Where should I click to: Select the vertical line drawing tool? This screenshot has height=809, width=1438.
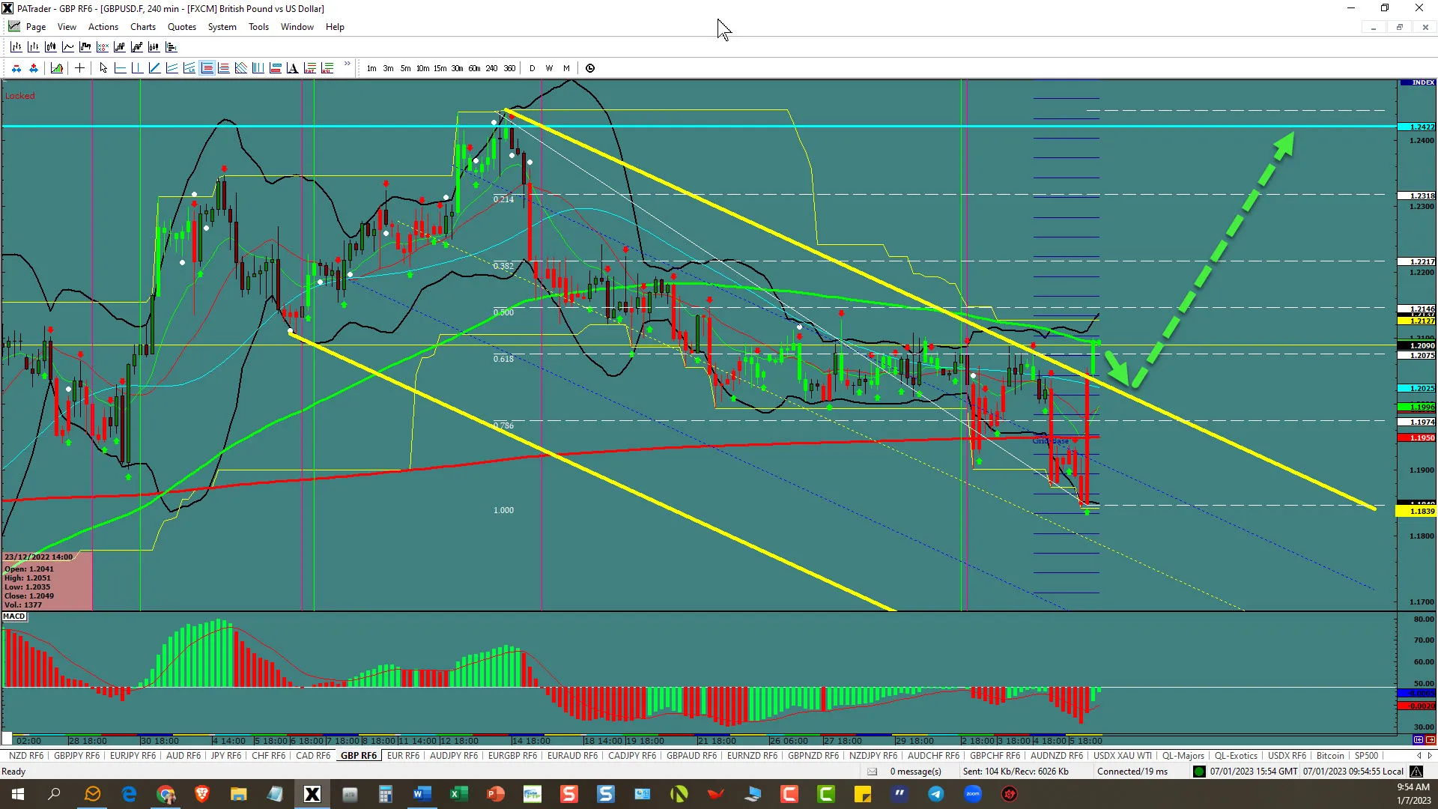point(137,68)
